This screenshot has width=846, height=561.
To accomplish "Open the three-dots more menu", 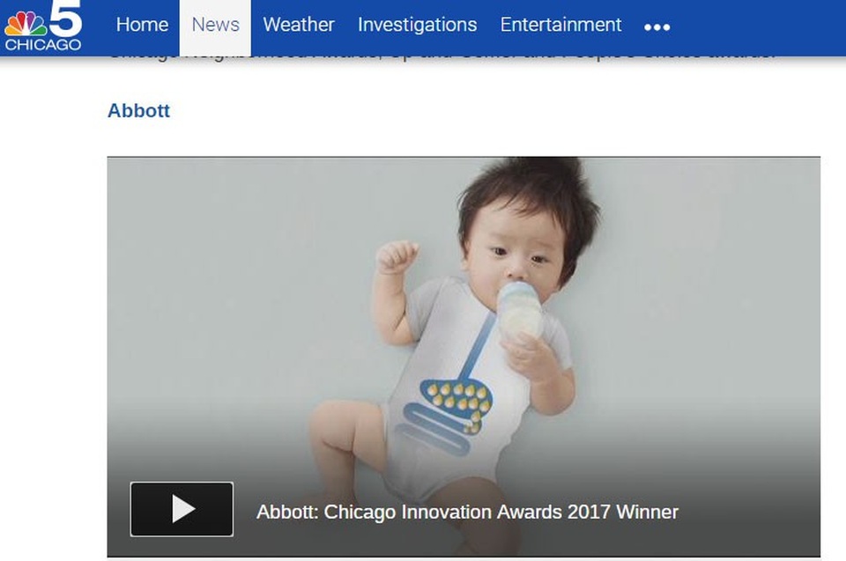I will pyautogui.click(x=657, y=27).
